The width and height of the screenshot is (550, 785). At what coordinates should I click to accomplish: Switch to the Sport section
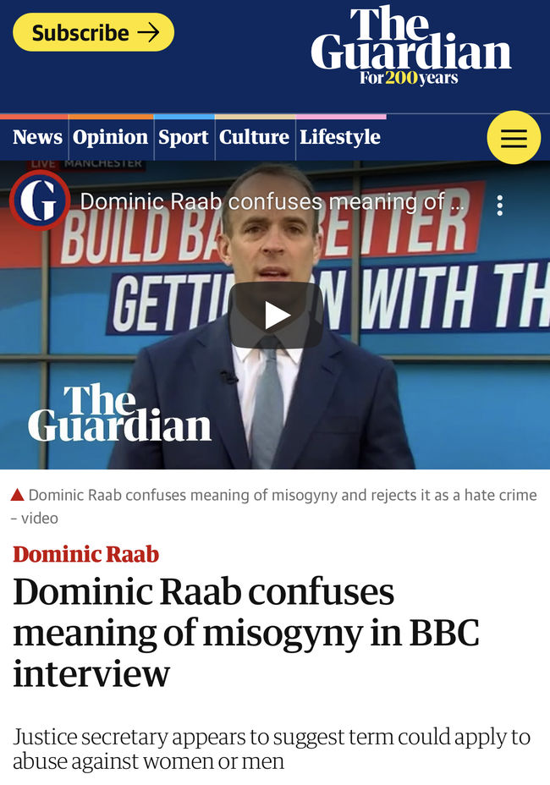pyautogui.click(x=184, y=137)
